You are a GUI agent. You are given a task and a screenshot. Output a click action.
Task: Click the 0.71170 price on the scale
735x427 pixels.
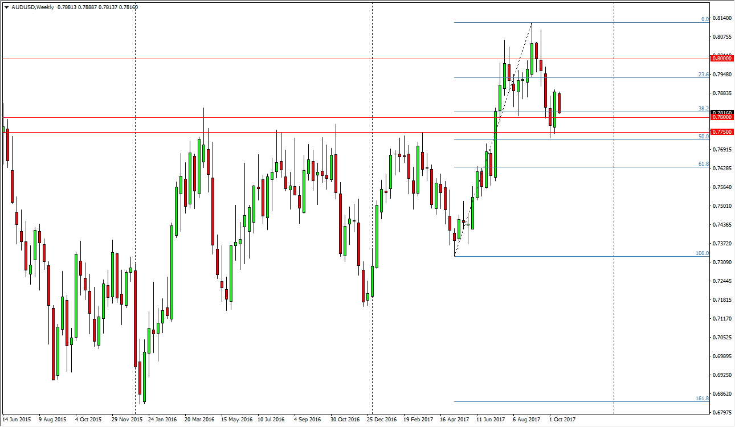click(723, 319)
